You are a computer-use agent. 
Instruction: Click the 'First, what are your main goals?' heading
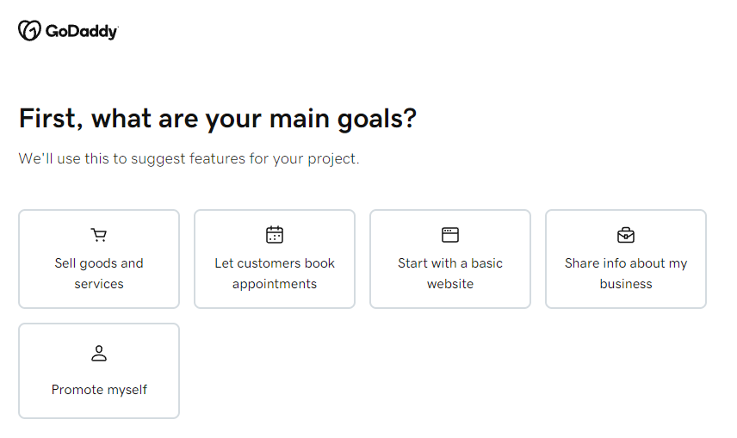tap(218, 118)
